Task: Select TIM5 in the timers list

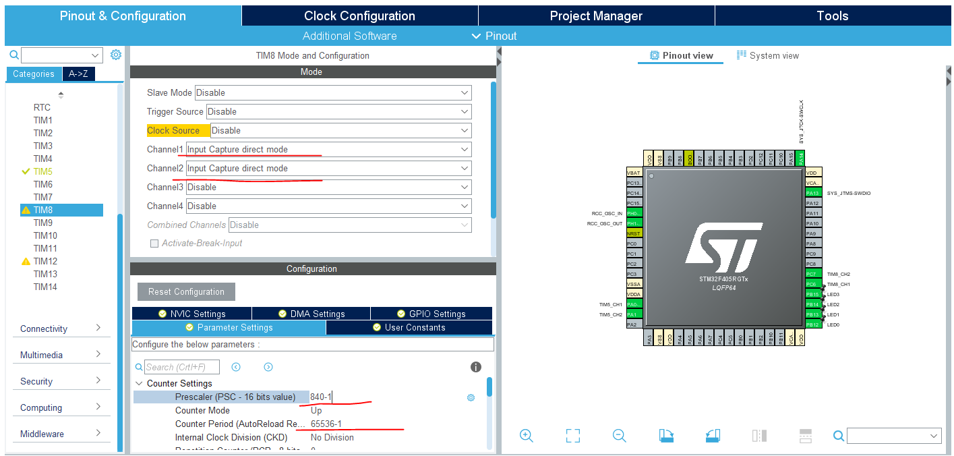Action: [x=43, y=171]
